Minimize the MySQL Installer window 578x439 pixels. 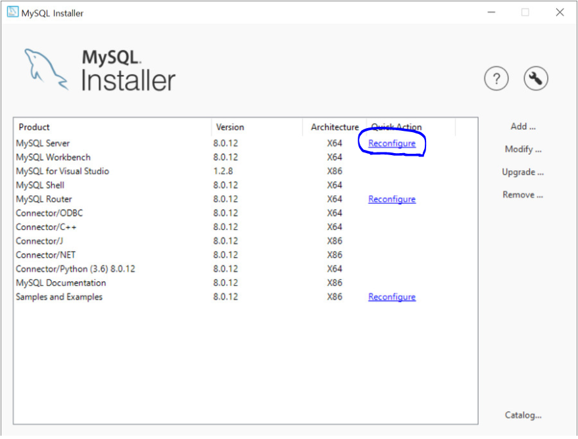tap(491, 12)
